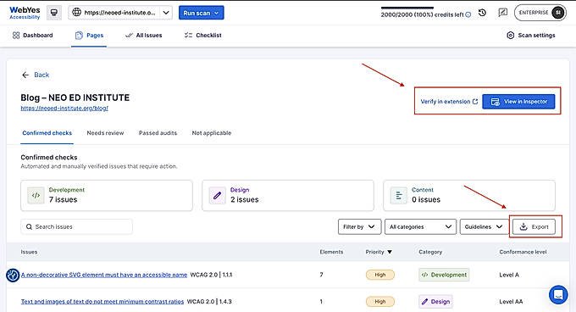Open the monitor device icon button

pyautogui.click(x=54, y=13)
